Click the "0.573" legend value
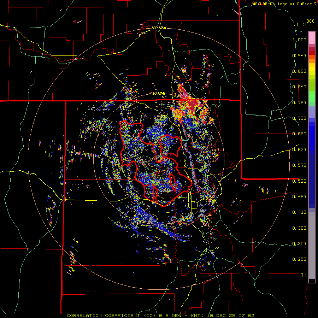This screenshot has width=318, height=318. tap(299, 165)
